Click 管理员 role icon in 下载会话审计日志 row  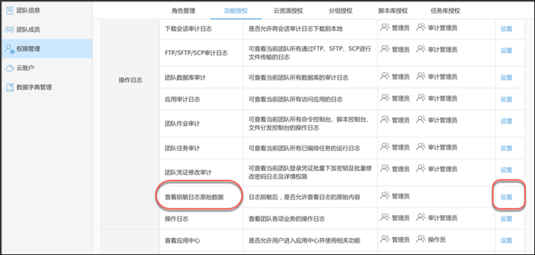385,27
